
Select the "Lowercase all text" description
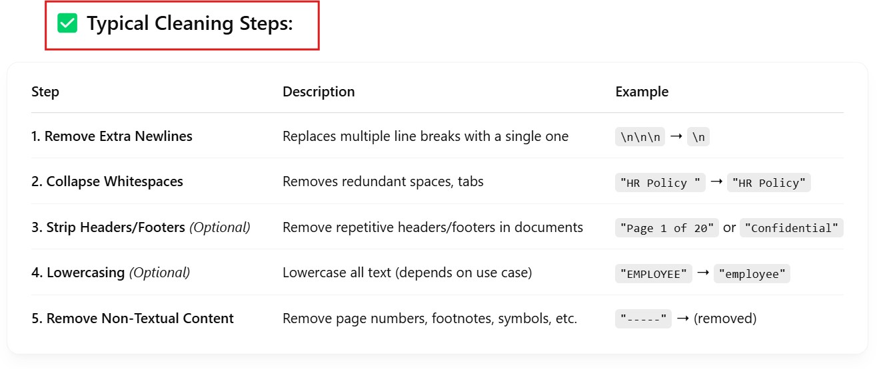tap(407, 273)
